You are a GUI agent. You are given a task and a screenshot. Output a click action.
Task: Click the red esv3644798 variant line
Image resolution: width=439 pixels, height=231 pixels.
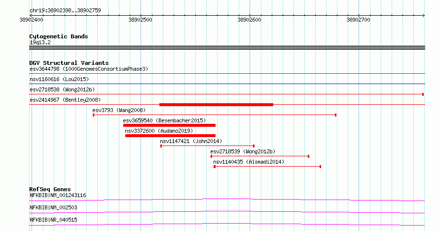(227, 73)
